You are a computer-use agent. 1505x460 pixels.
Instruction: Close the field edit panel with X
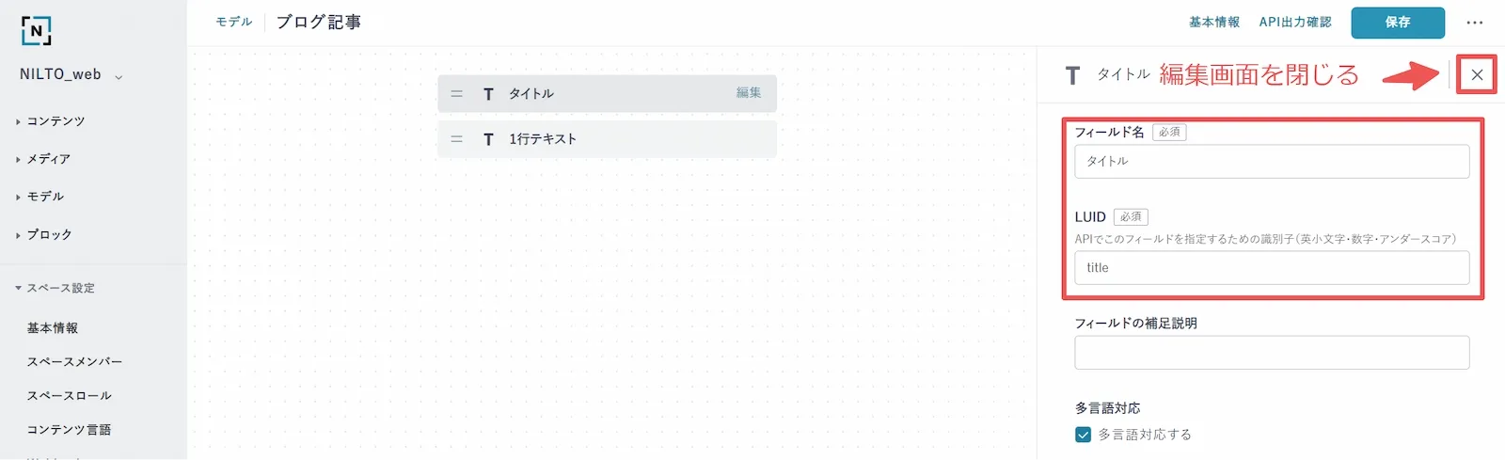click(1477, 75)
